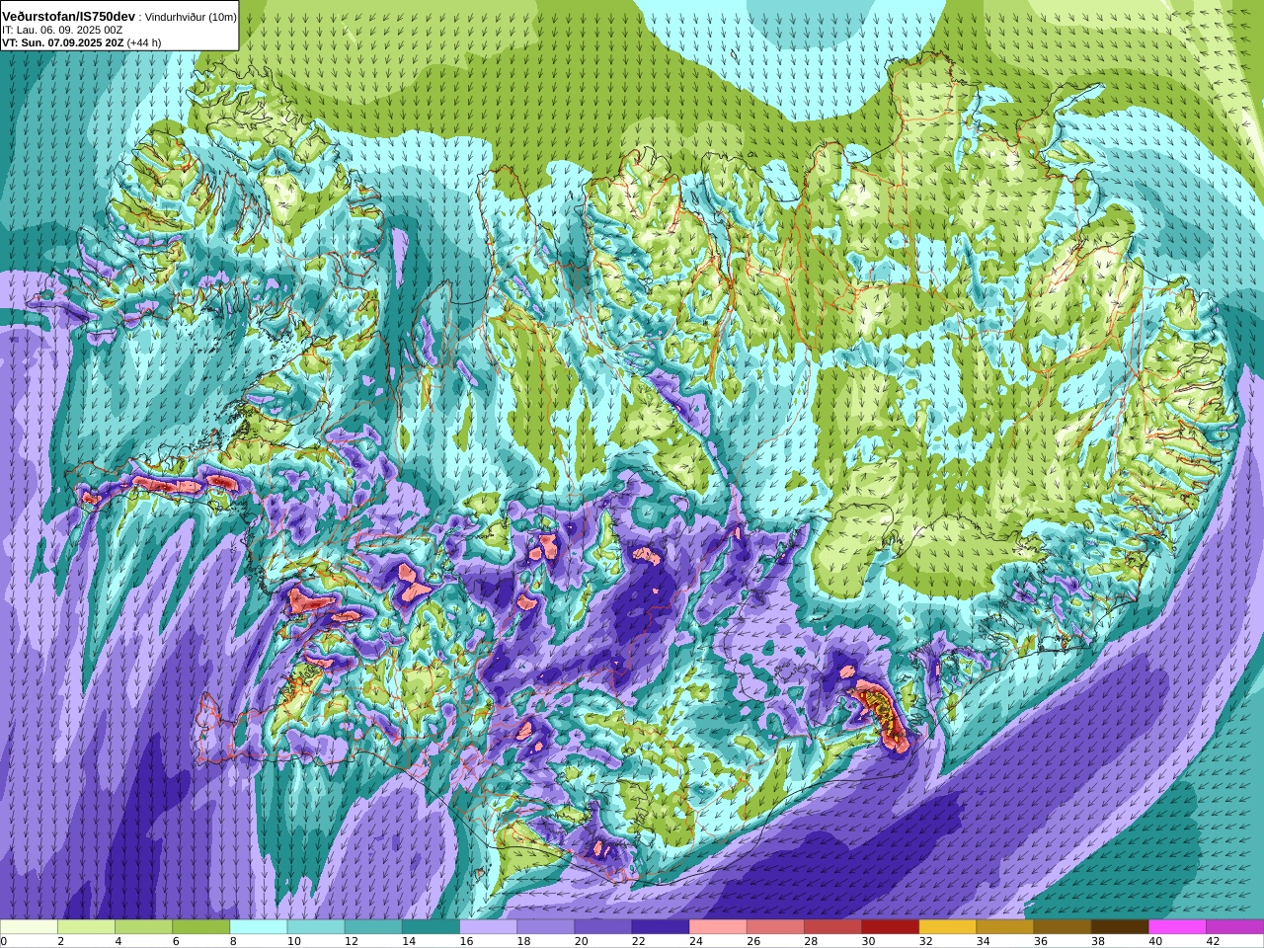This screenshot has height=948, width=1264.
Task: Click the 8–10 pale cyan legend swatch
Action: pos(258,927)
